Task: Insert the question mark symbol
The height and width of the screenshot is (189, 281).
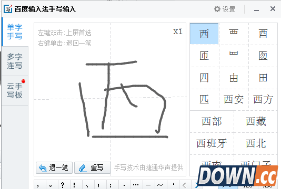Action: pos(64,185)
